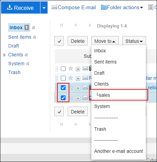Open the Draft folder in sidebar
The image size is (157, 162).
pyautogui.click(x=14, y=46)
